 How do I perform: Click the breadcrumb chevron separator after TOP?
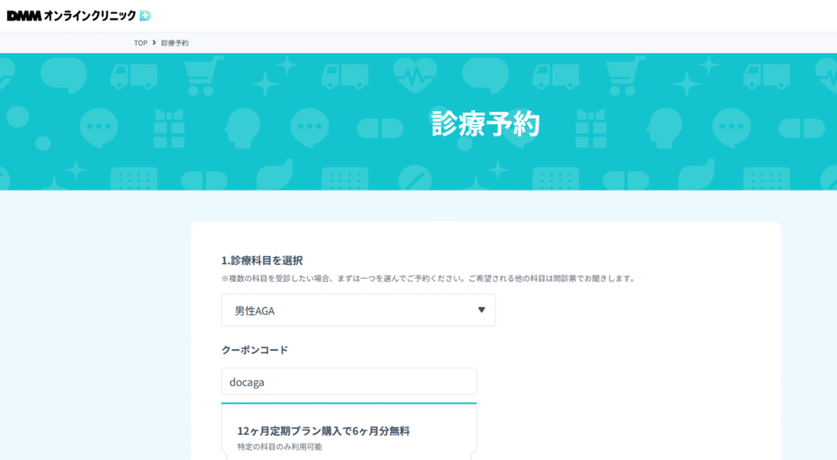click(x=154, y=42)
